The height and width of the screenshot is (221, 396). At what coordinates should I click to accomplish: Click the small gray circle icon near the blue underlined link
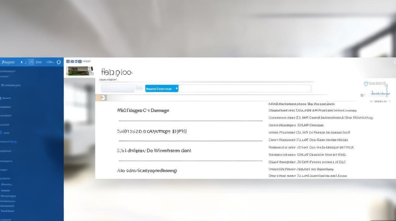click(362, 95)
